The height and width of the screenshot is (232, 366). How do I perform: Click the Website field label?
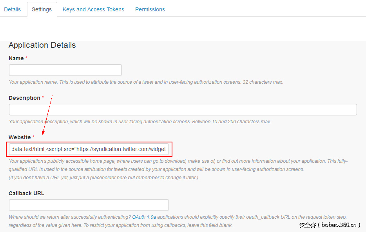coord(20,137)
